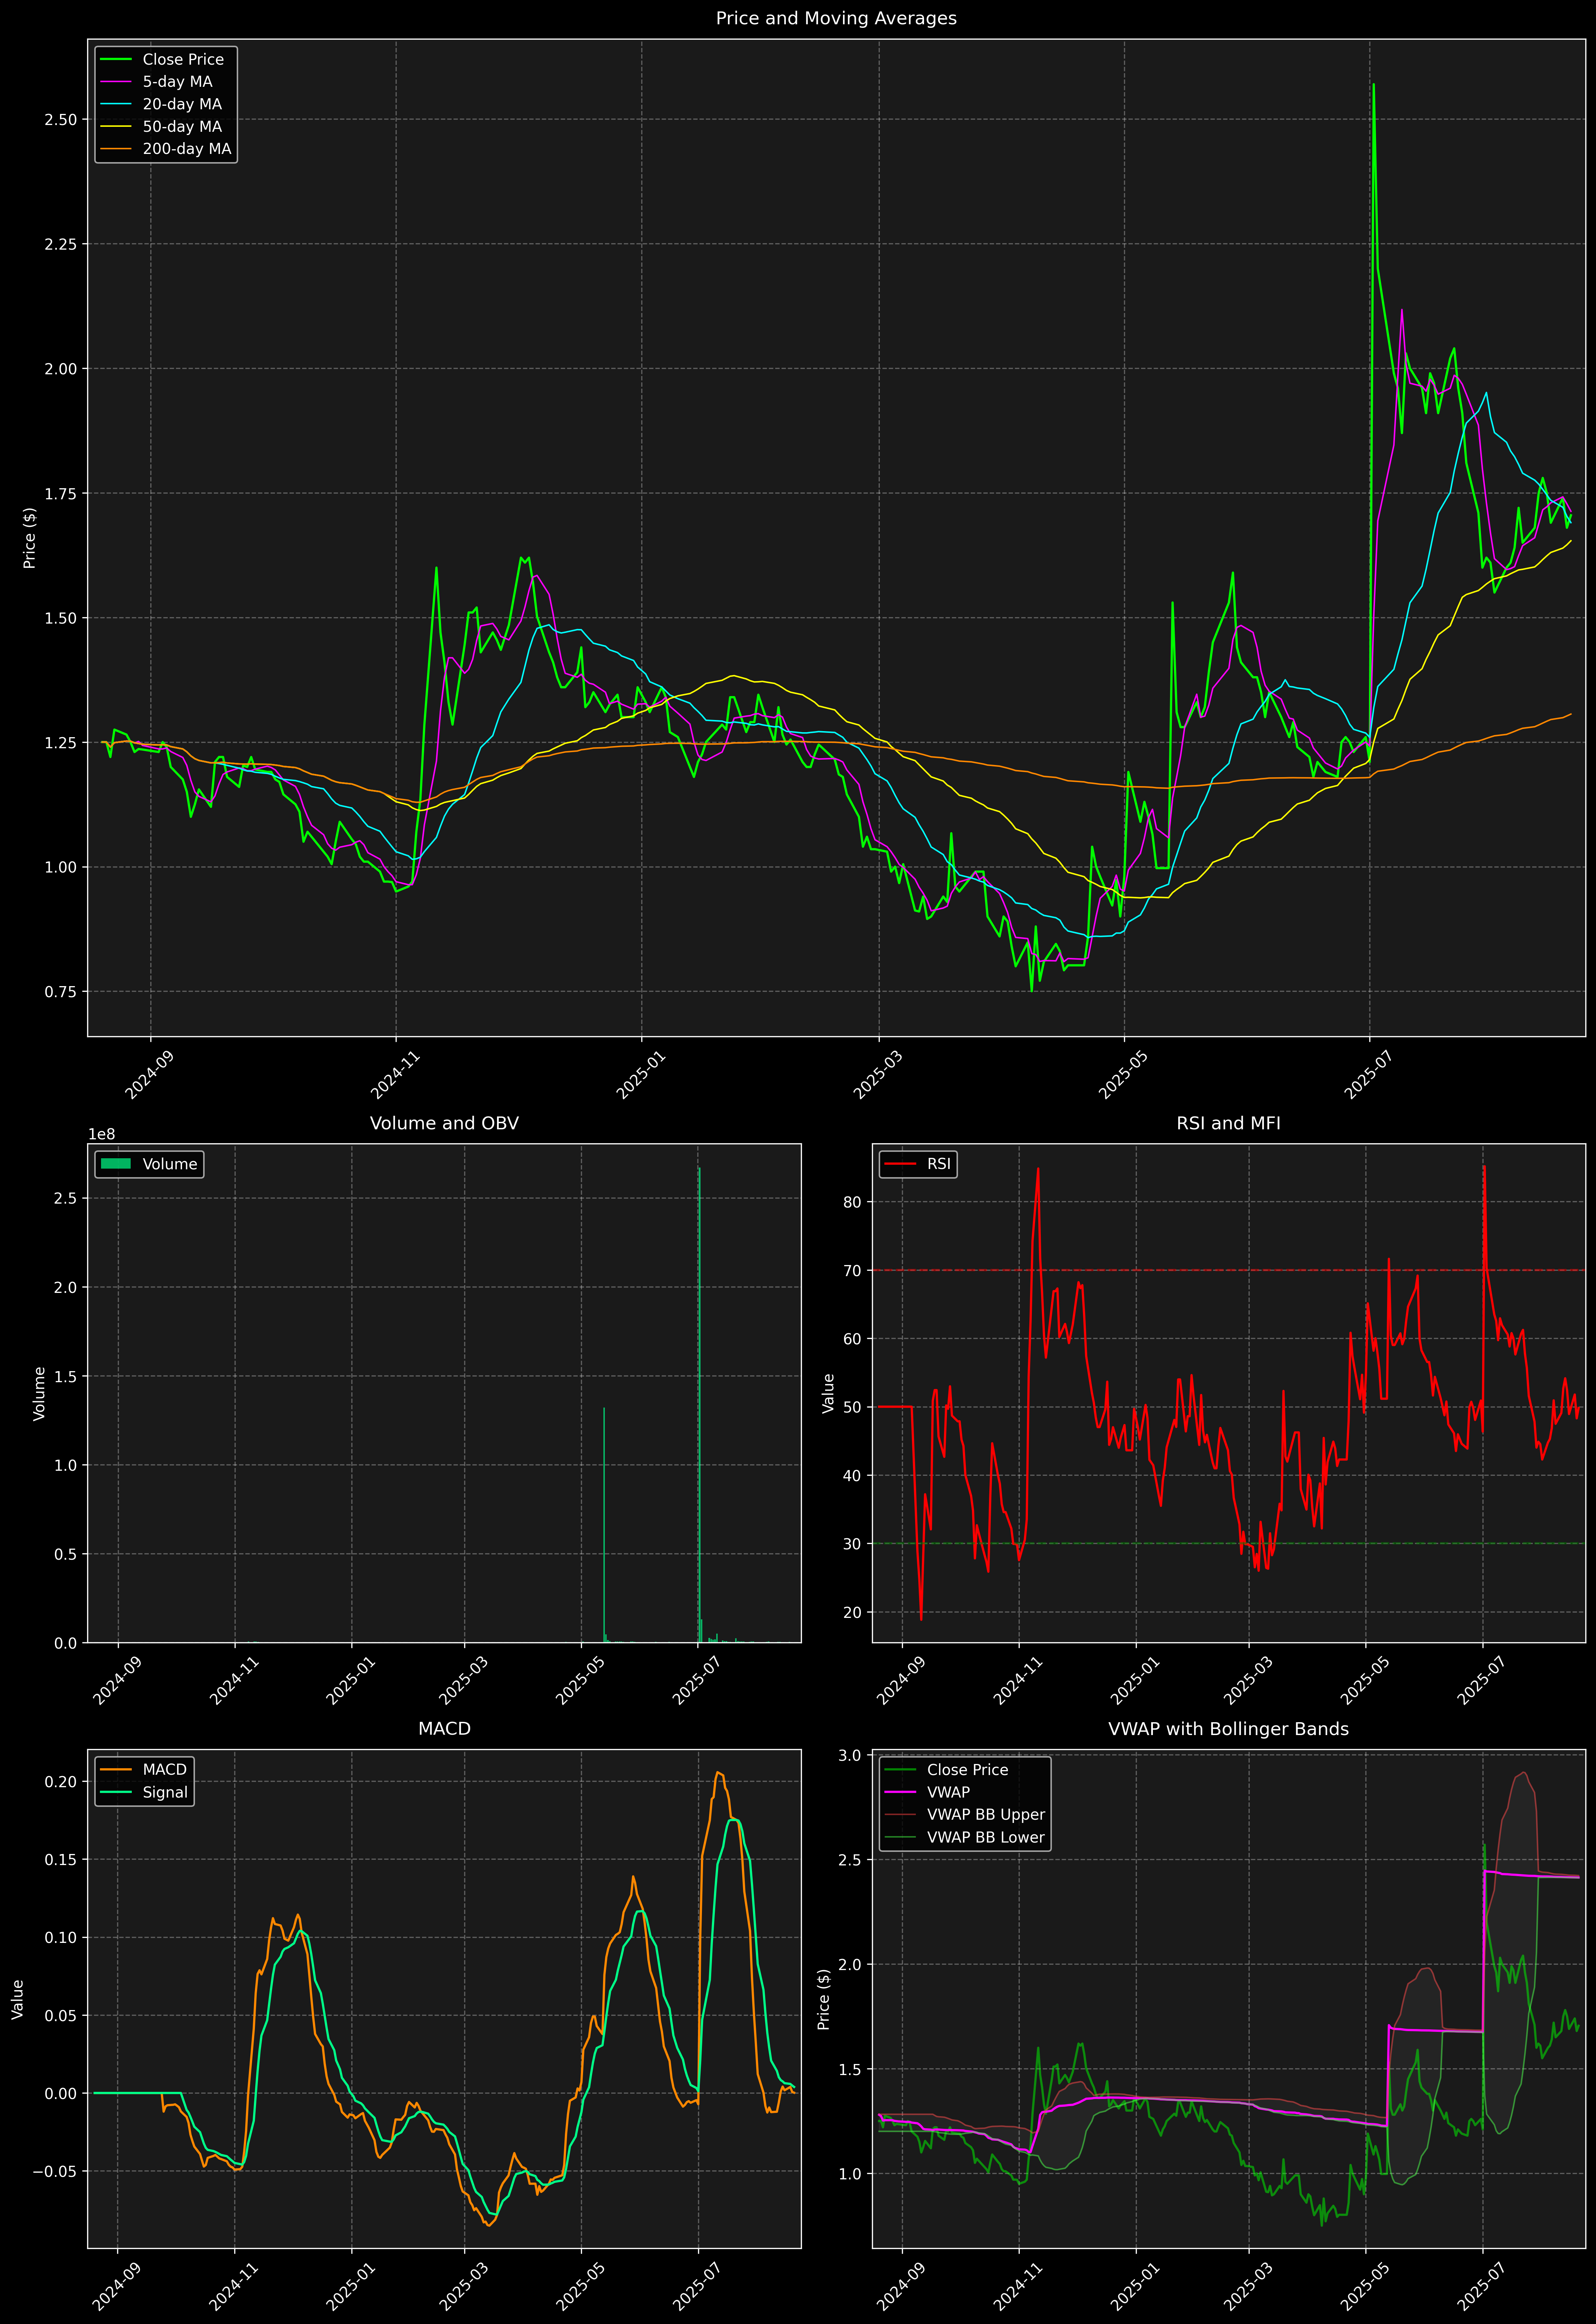This screenshot has width=1596, height=2324.
Task: Click the 5-day MA legend entry
Action: 177,82
